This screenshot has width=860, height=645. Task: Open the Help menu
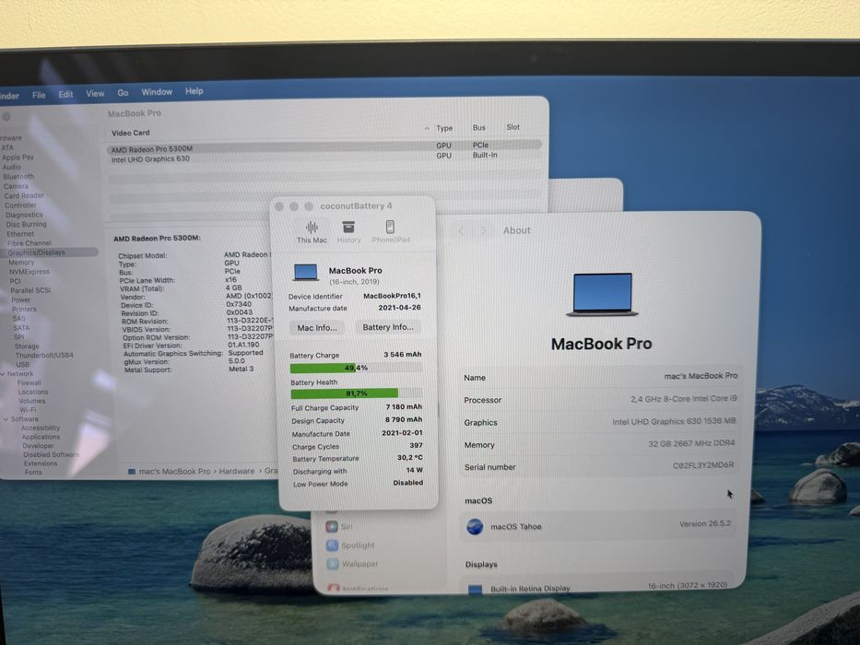(x=194, y=91)
